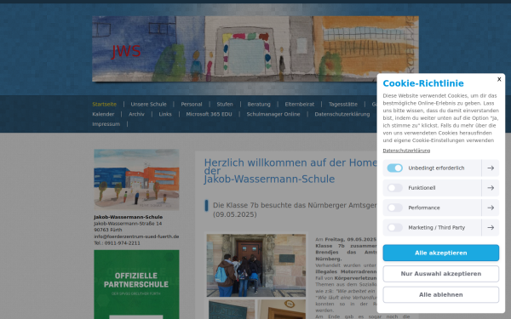
Task: Click the Jakob-Wassermann-Straße 14 address line
Action: [128, 224]
